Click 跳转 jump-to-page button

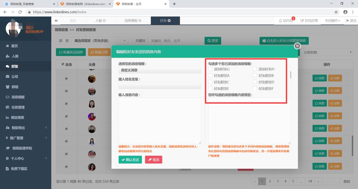(347, 181)
